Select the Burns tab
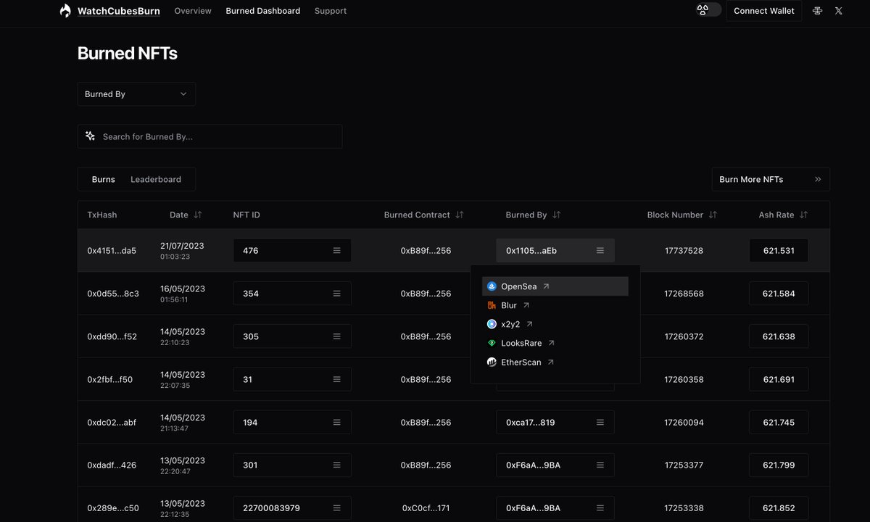The width and height of the screenshot is (870, 522). coord(104,179)
